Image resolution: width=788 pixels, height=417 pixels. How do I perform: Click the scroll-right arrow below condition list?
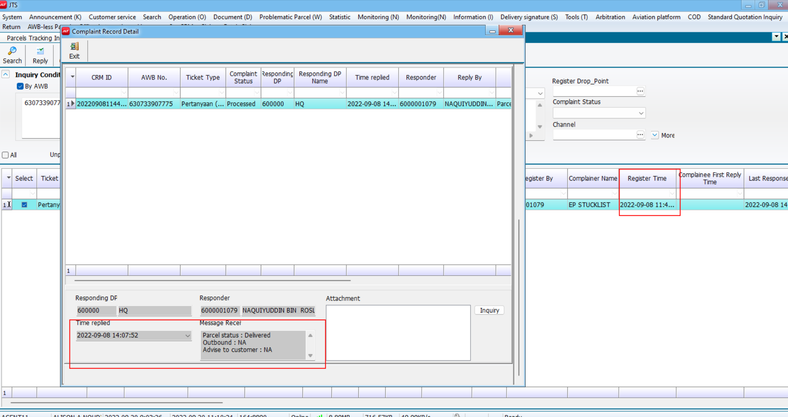(531, 135)
